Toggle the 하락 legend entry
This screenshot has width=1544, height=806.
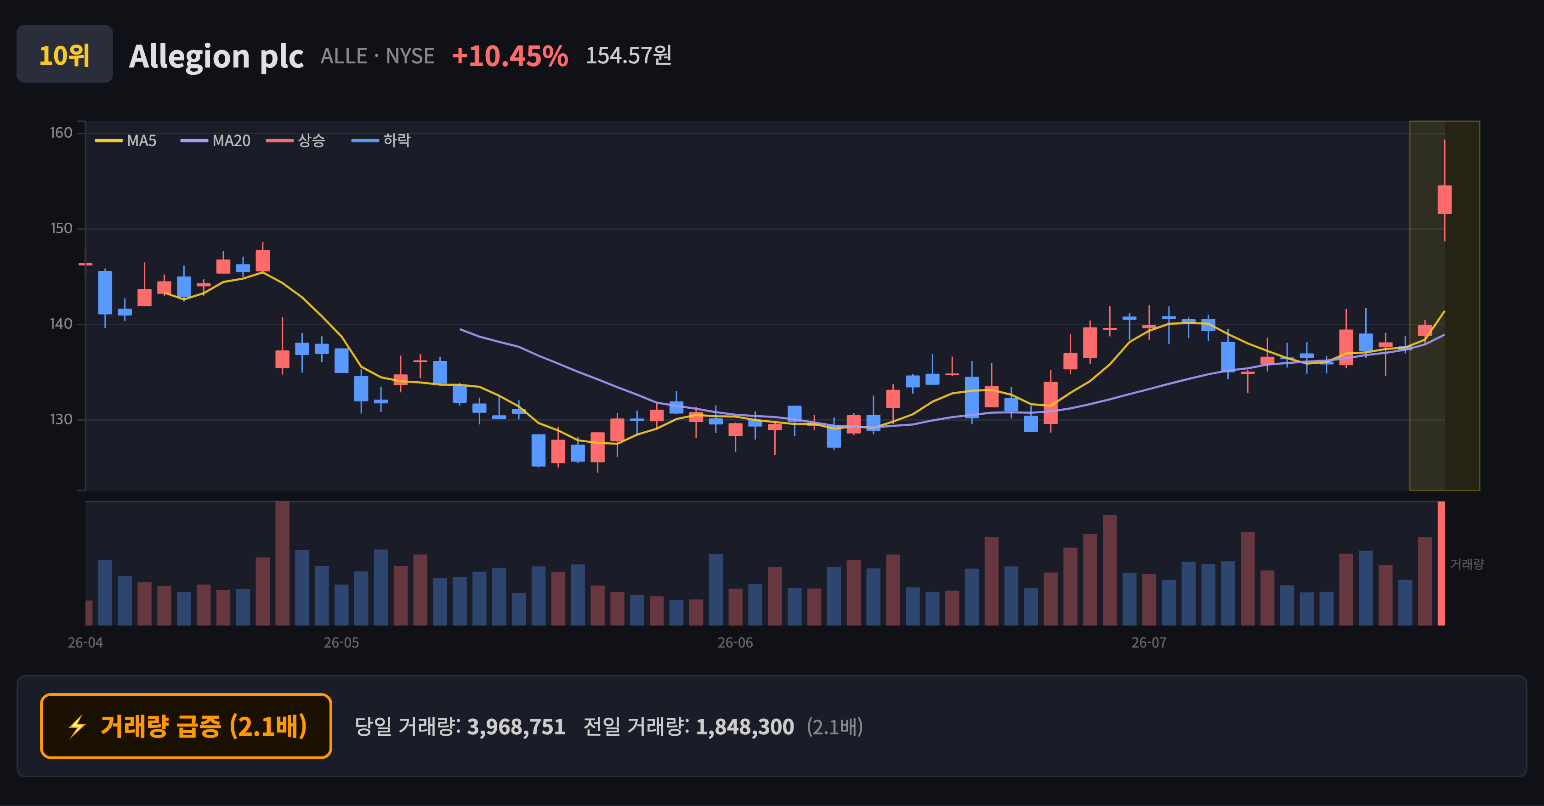pos(381,141)
